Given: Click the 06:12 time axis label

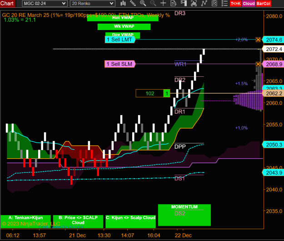Looking at the screenshot, I should tap(13, 236).
